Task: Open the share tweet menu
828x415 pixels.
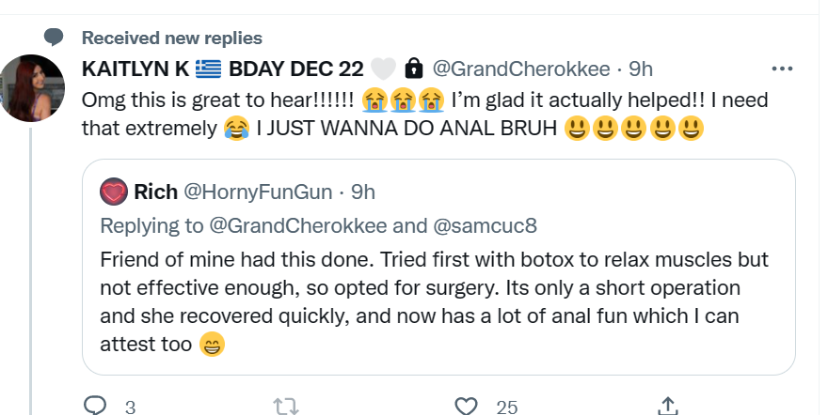Action: pyautogui.click(x=667, y=405)
